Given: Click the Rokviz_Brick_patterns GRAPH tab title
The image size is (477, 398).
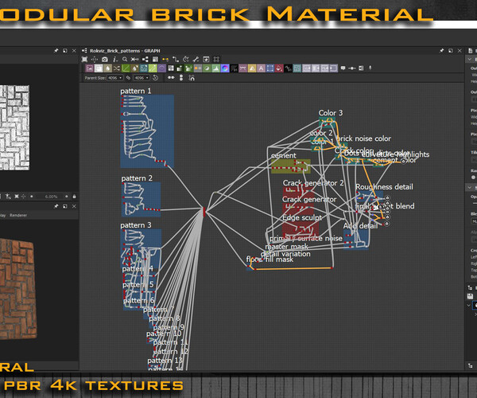Looking at the screenshot, I should point(125,51).
